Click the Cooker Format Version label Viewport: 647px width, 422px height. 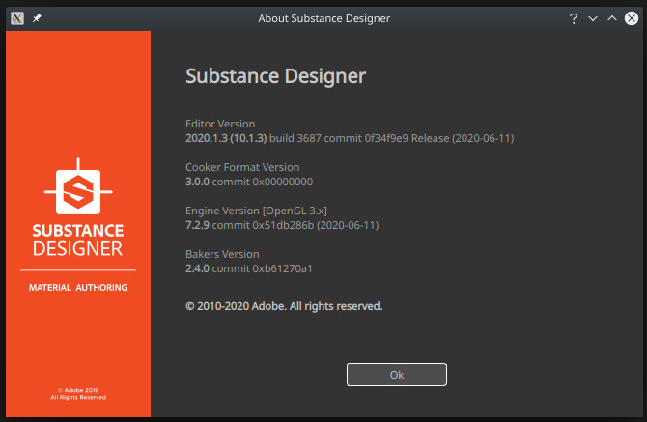pyautogui.click(x=242, y=167)
